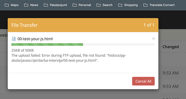Click the HTML file icon for 00-test-your-js.html
Image resolution: width=186 pixels, height=99 pixels.
click(x=14, y=39)
